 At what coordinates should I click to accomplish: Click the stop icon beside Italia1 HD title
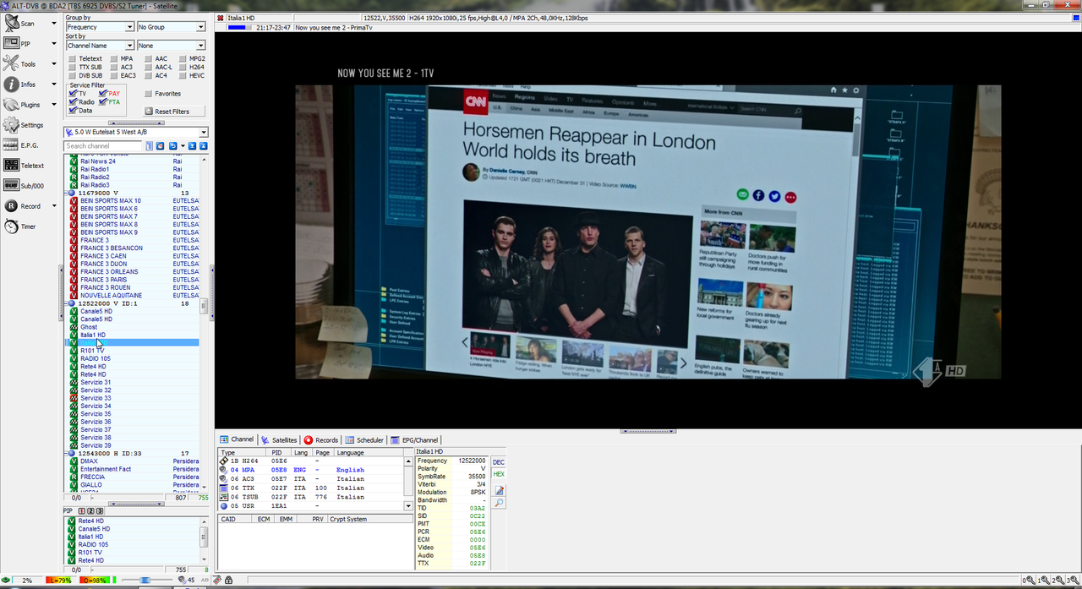[x=221, y=18]
